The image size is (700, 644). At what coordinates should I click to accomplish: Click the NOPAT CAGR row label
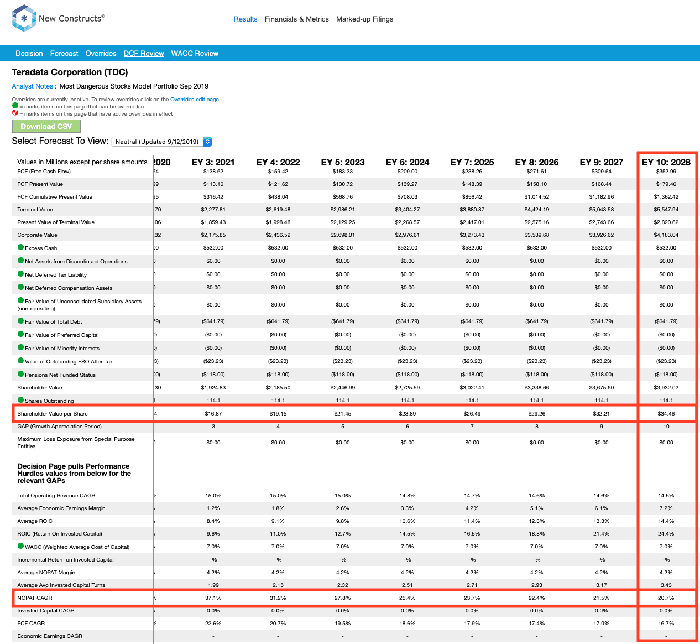(x=34, y=598)
